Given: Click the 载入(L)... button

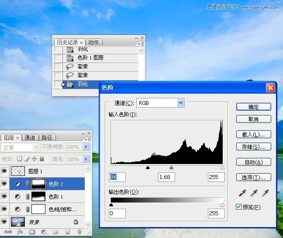Looking at the screenshot, I should tap(254, 134).
